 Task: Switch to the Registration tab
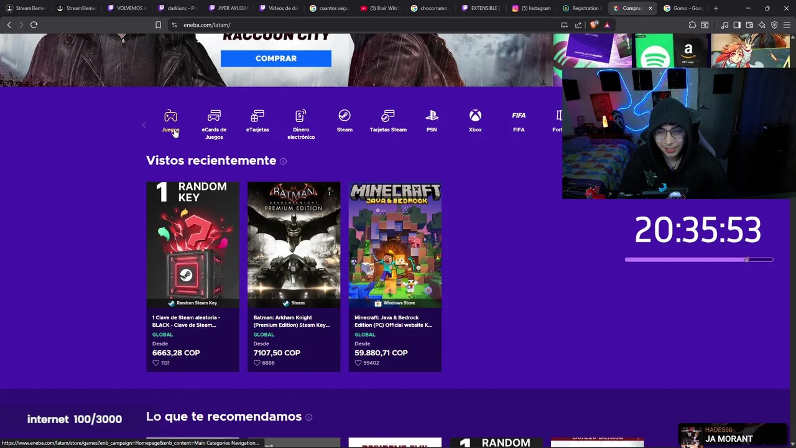(x=581, y=8)
